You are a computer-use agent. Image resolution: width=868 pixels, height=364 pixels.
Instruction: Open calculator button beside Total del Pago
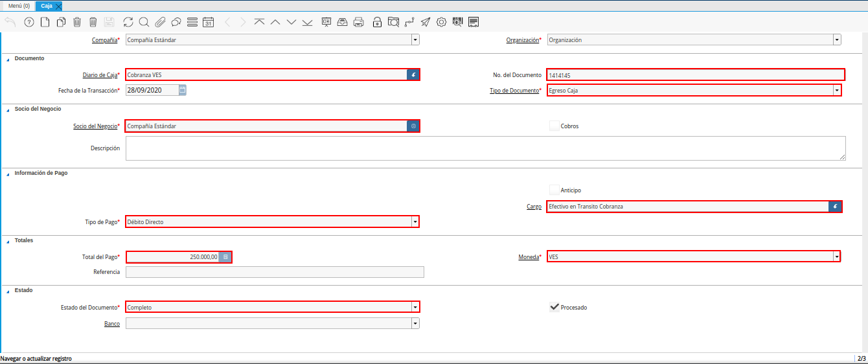pos(225,257)
